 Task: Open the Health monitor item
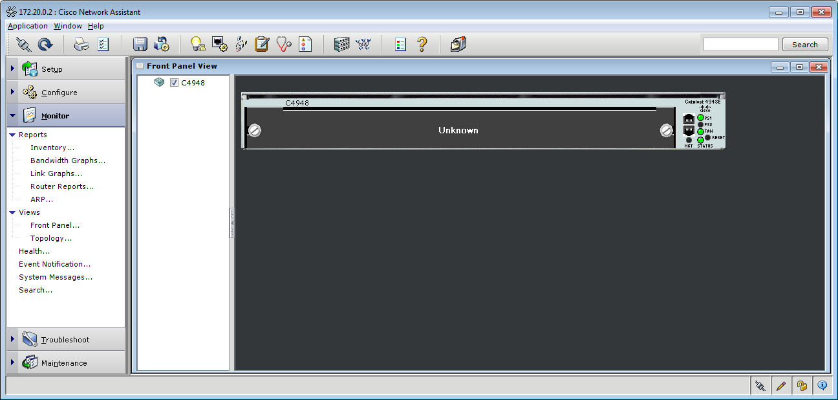tap(34, 251)
